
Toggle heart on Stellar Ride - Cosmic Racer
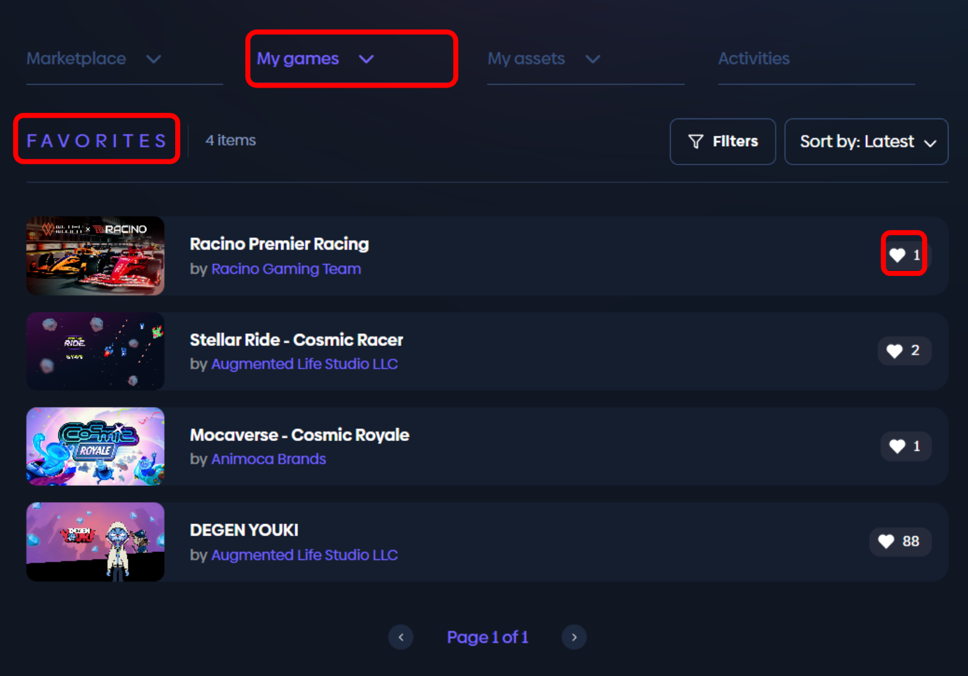pyautogui.click(x=894, y=351)
